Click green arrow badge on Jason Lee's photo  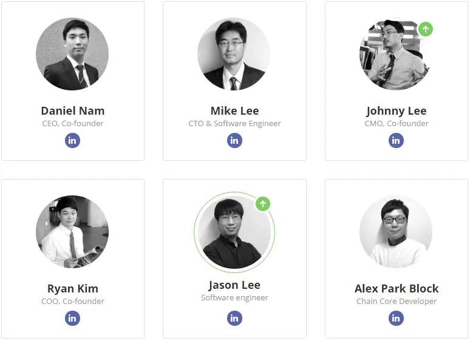pyautogui.click(x=263, y=204)
